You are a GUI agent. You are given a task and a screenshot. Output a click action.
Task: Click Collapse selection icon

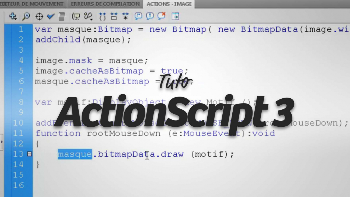click(x=114, y=17)
